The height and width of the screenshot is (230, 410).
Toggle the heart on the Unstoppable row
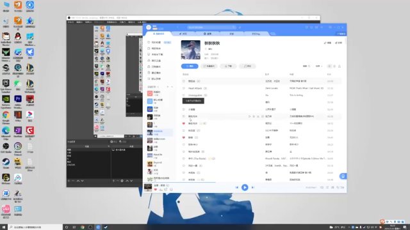[184, 95]
